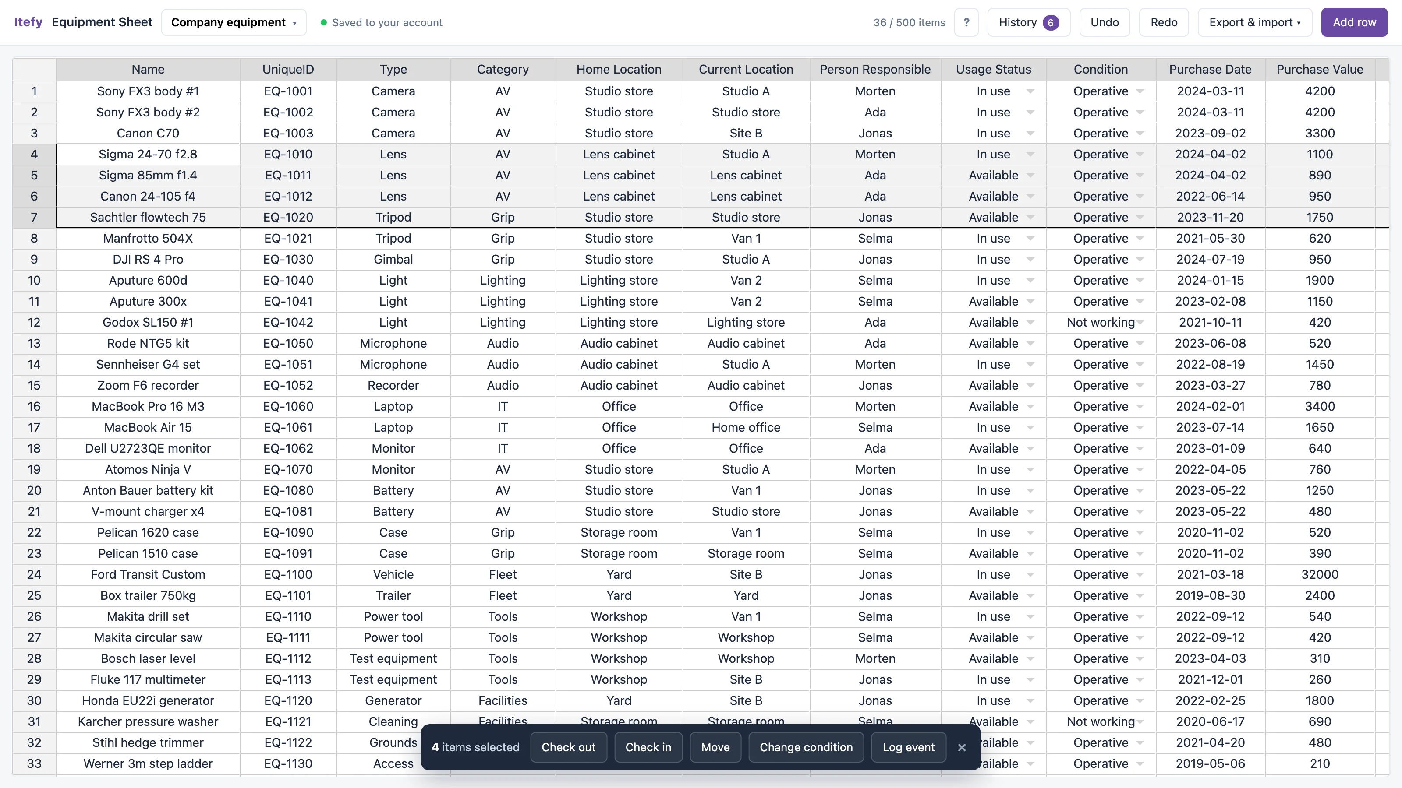Click the 'Home office' current location cell
The image size is (1402, 788).
tap(746, 427)
